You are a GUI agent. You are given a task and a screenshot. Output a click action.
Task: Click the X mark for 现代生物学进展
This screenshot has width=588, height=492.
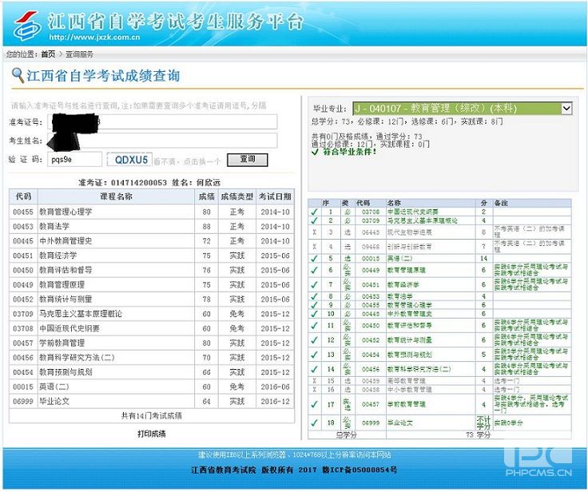click(314, 232)
